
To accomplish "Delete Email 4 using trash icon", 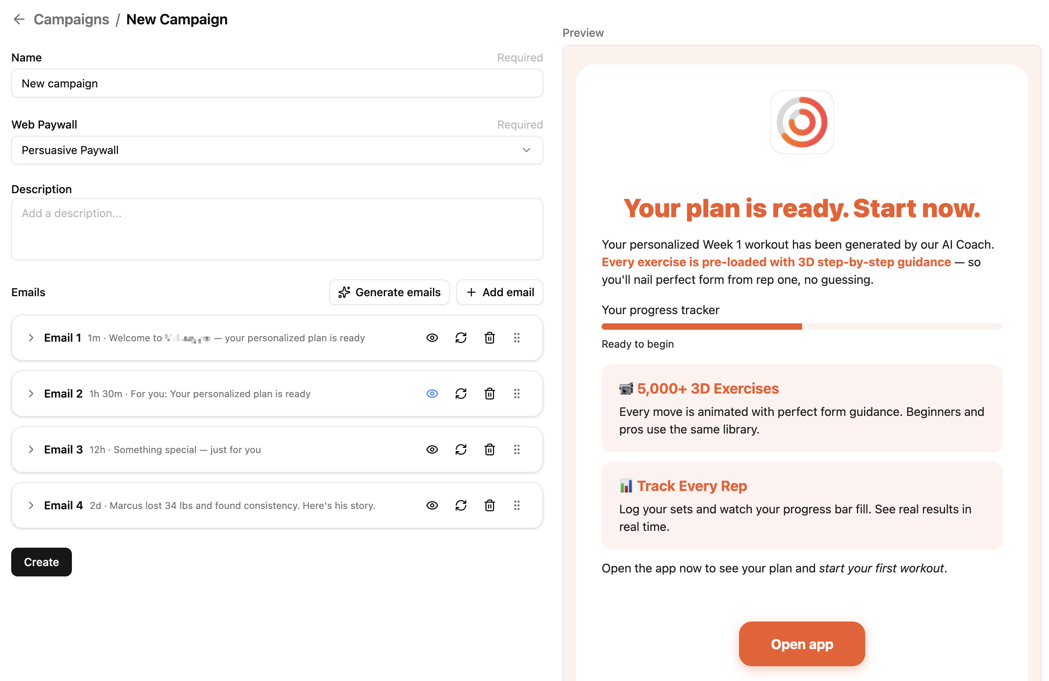I will pyautogui.click(x=490, y=505).
